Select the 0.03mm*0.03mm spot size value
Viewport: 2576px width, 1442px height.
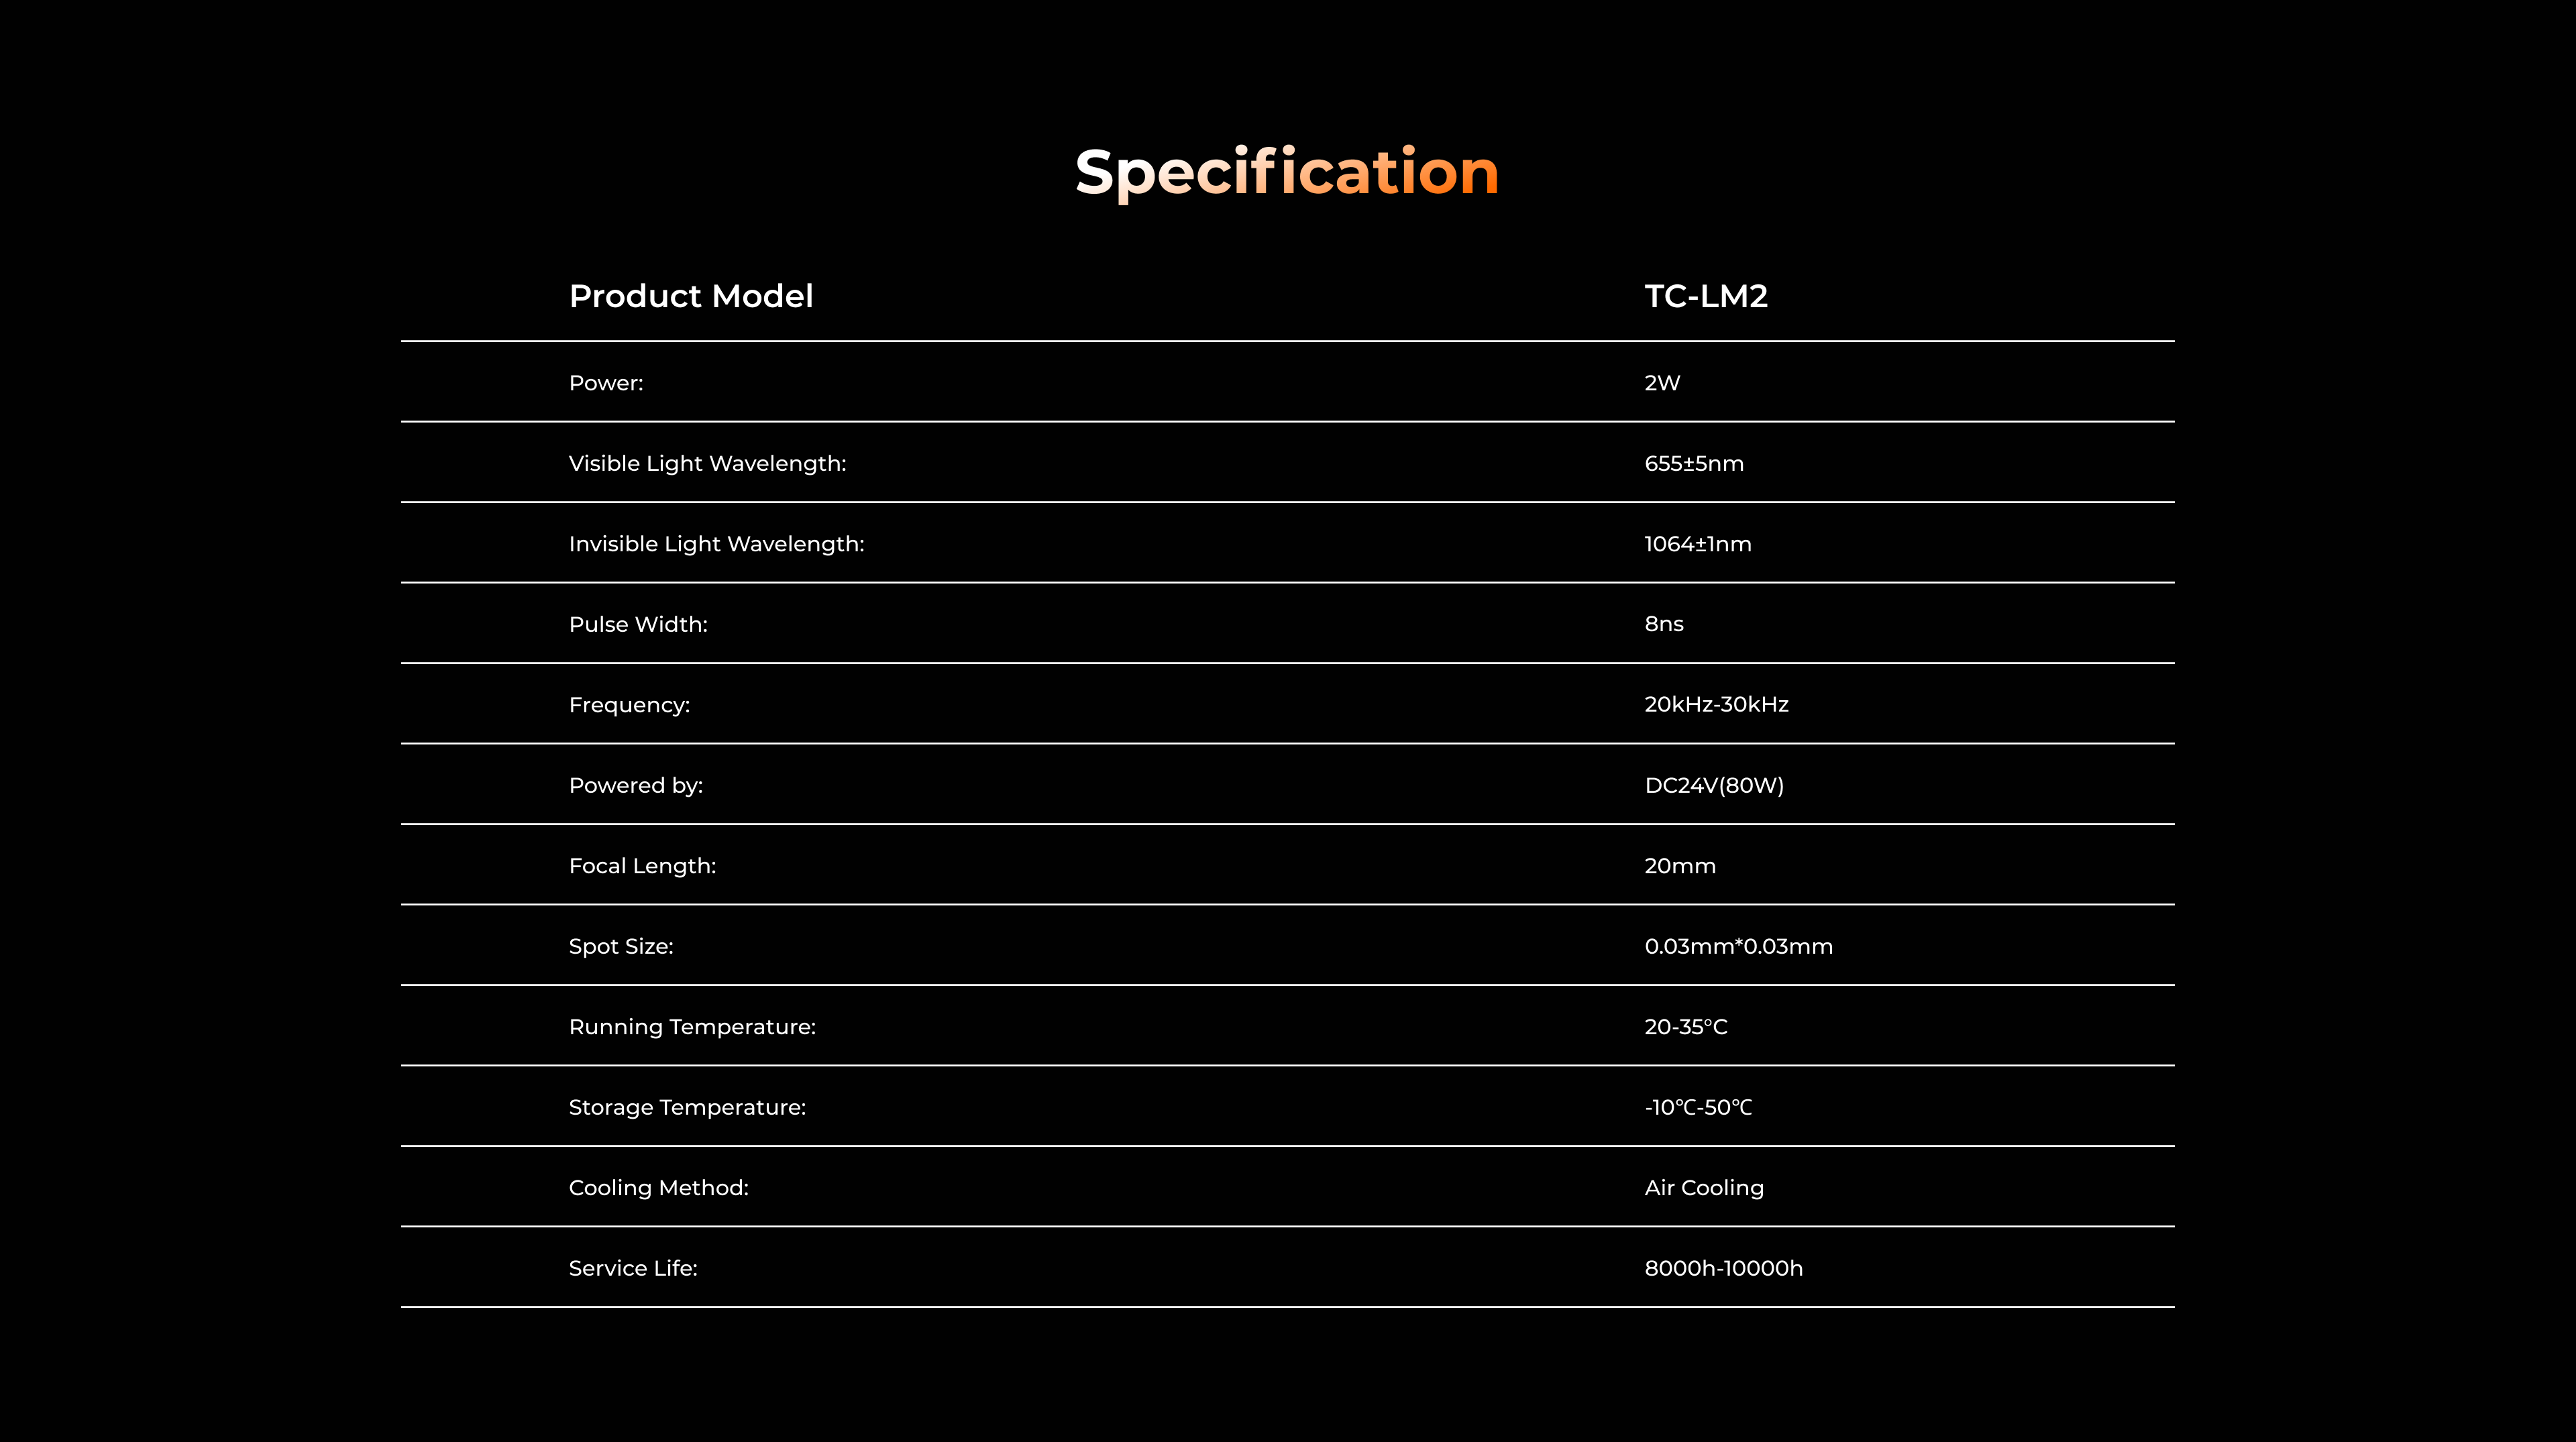(x=1738, y=947)
